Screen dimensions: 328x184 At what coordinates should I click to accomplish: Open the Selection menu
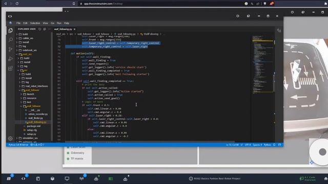click(35, 23)
